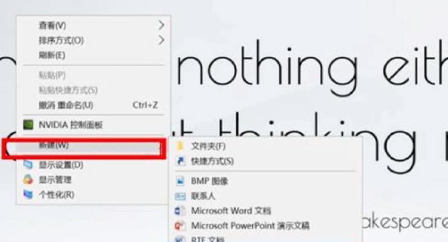The image size is (448, 242).
Task: Select 刷新(E) to refresh desktop
Action: point(52,55)
